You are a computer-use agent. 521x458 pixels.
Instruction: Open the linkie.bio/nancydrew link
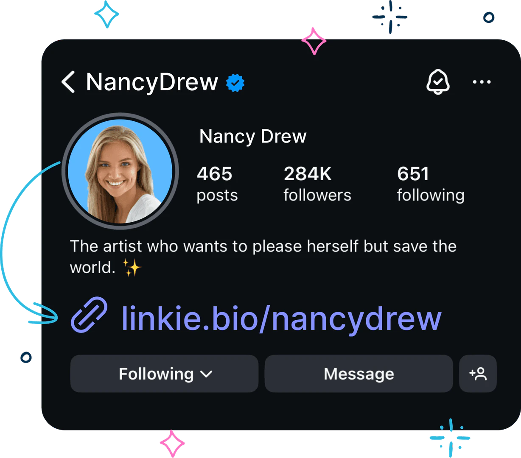[281, 318]
